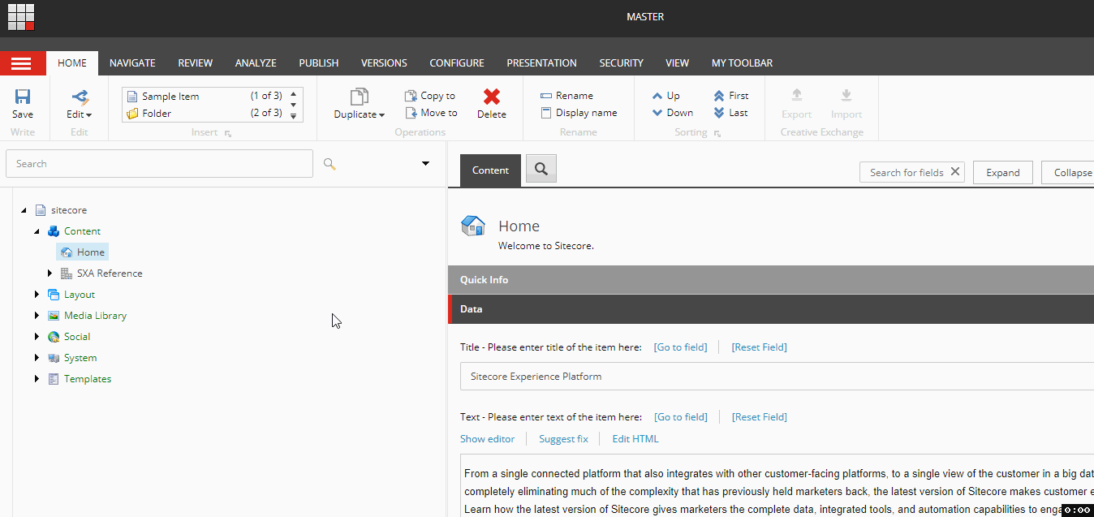Viewport: 1094px width, 517px height.
Task: Open the search options dropdown arrow
Action: click(425, 164)
